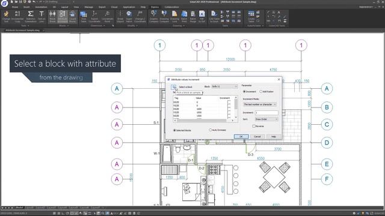Select the grid bubble labeled B
The image size is (385, 216).
[327, 107]
